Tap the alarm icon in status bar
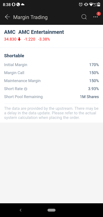103x217 pixels. [x=81, y=5]
